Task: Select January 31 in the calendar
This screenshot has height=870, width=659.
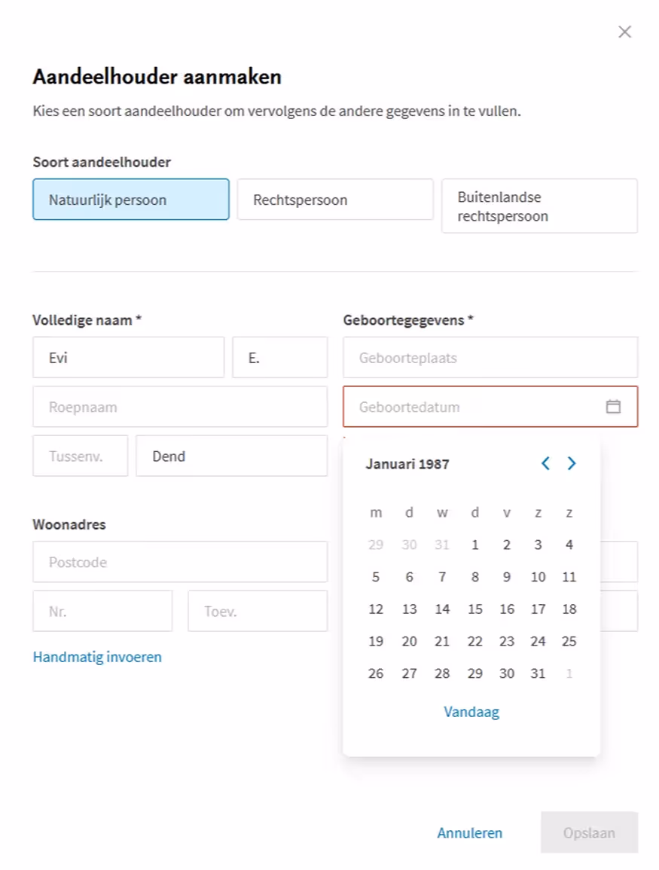Action: point(537,673)
